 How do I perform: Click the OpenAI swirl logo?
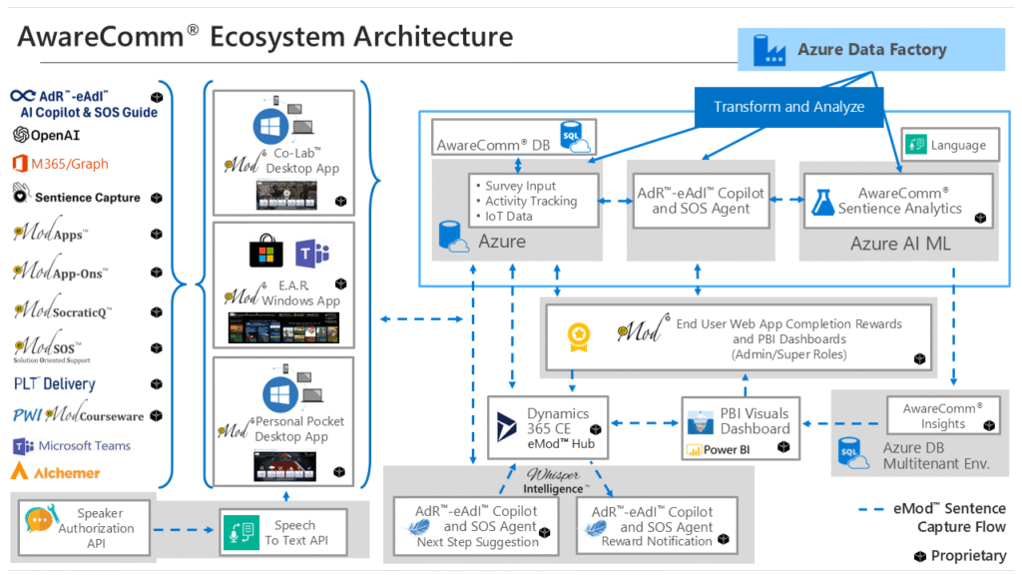pos(21,135)
